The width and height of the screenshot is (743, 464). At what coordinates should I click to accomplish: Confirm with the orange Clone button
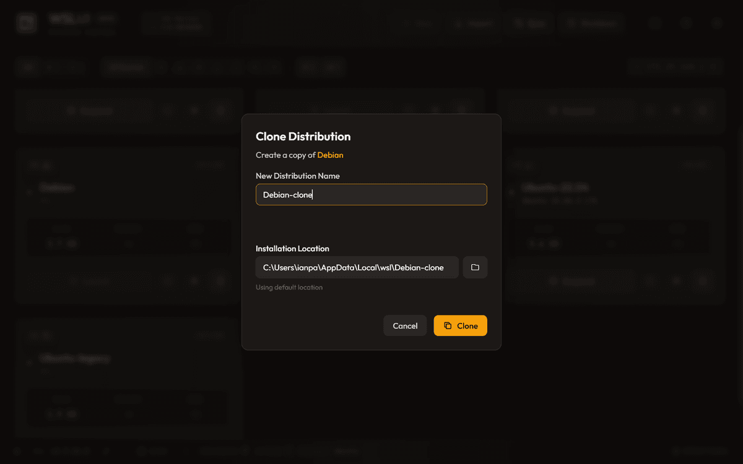coord(460,325)
